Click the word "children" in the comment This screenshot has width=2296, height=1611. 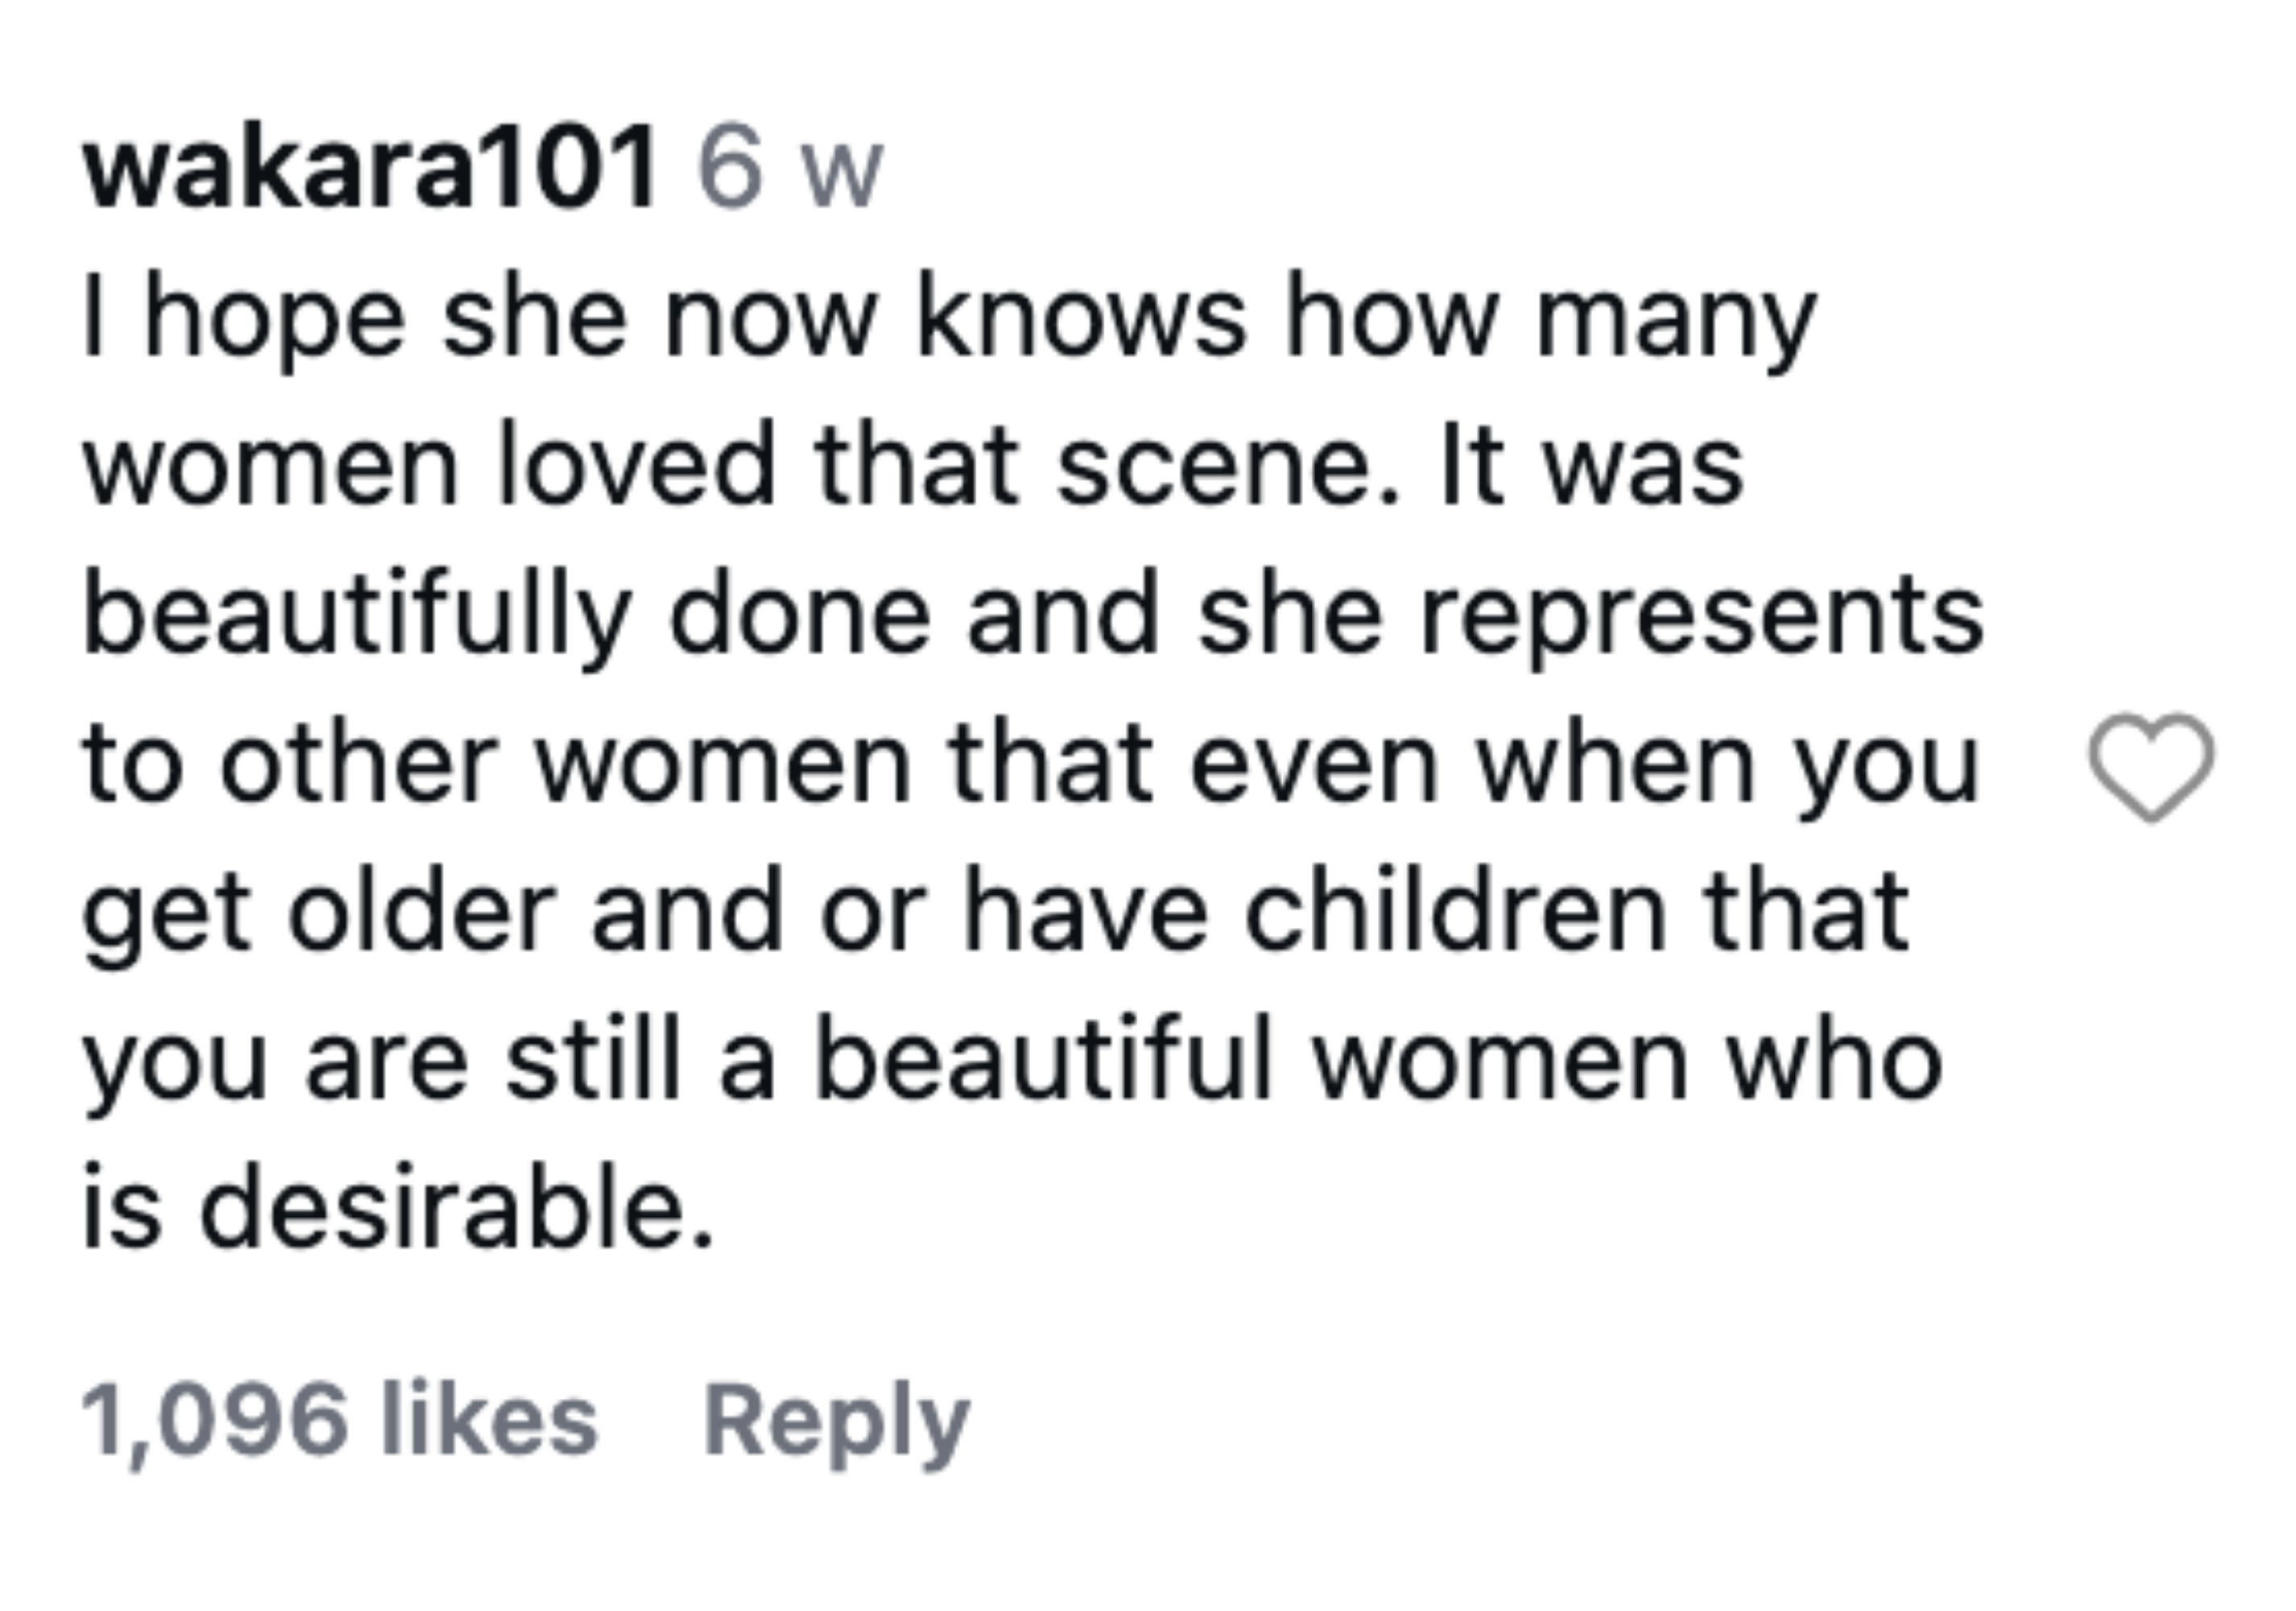point(1455,911)
